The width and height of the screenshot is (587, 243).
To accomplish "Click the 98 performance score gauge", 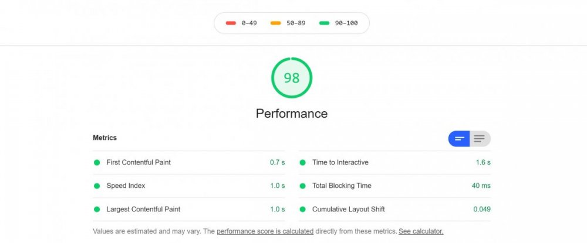I will pyautogui.click(x=292, y=78).
